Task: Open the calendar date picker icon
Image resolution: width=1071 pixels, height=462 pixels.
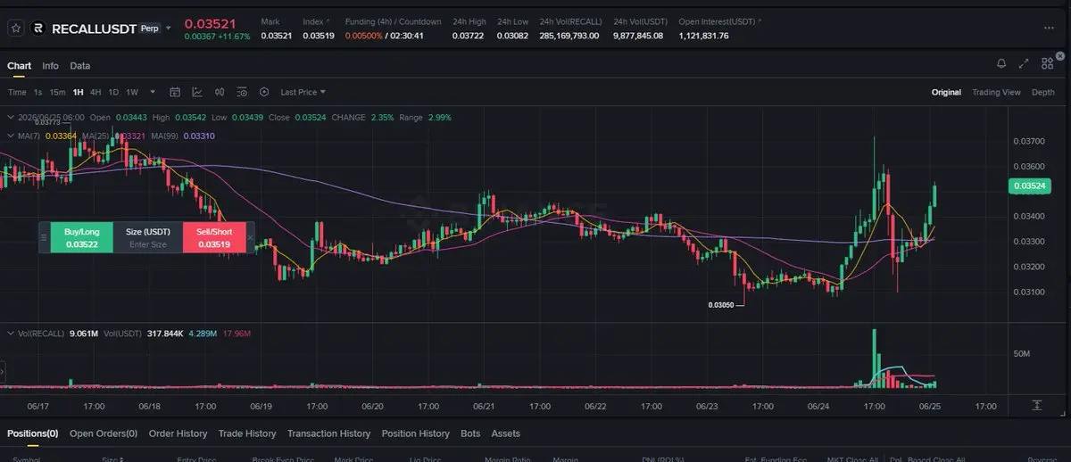Action: (x=175, y=92)
